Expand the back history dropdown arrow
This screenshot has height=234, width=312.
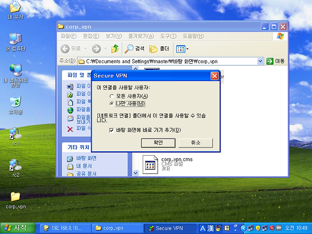coord(85,49)
